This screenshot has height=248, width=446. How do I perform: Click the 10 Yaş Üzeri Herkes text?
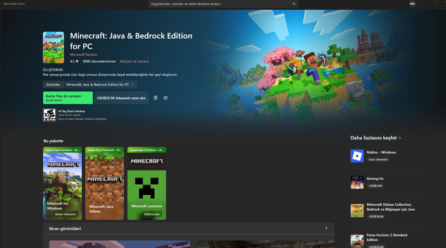71,111
